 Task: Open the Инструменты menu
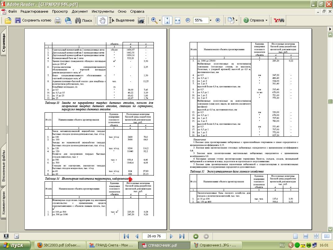(103, 11)
